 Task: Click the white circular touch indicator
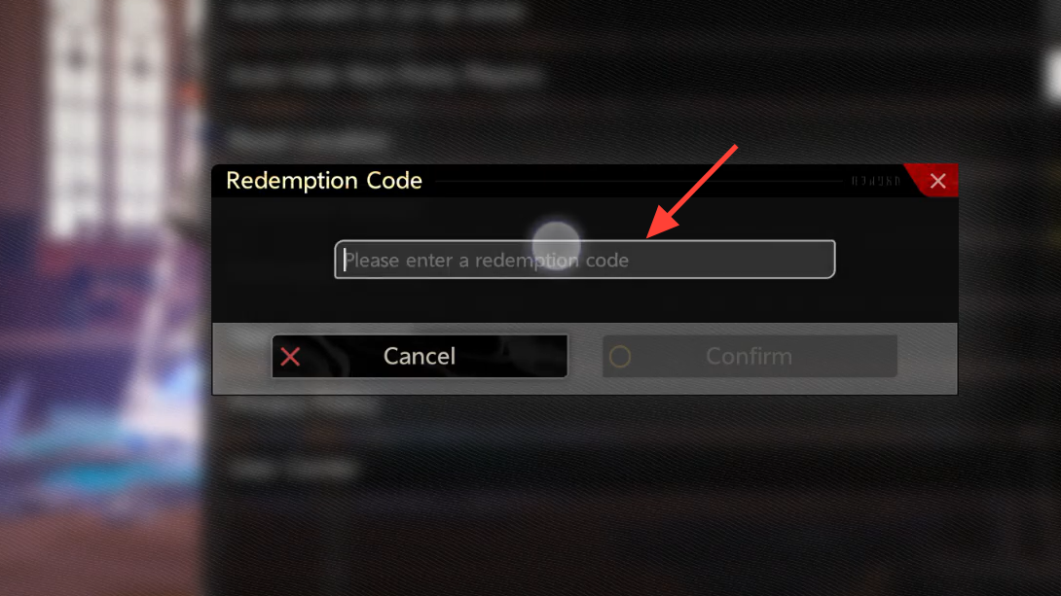556,245
